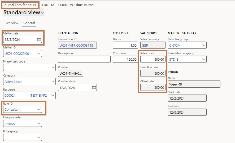
Task: Follow the GBP sales currency link
Action: [145, 45]
